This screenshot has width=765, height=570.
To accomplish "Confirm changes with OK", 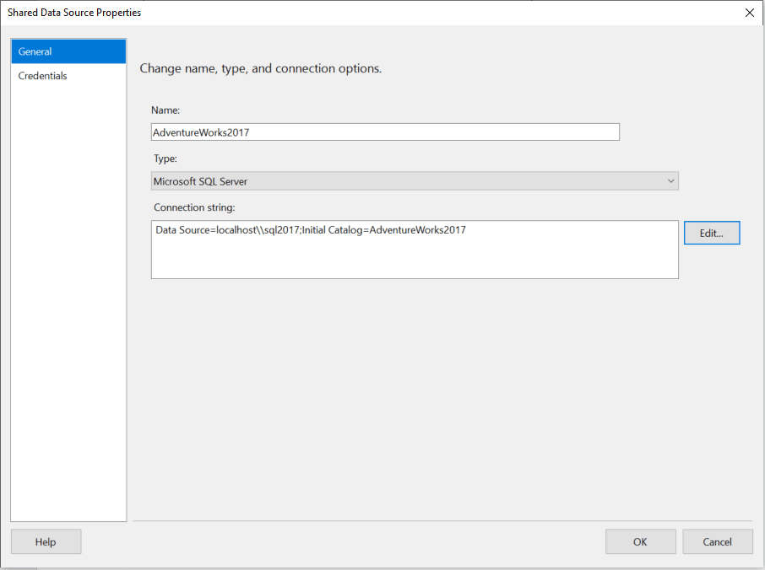I will point(641,541).
